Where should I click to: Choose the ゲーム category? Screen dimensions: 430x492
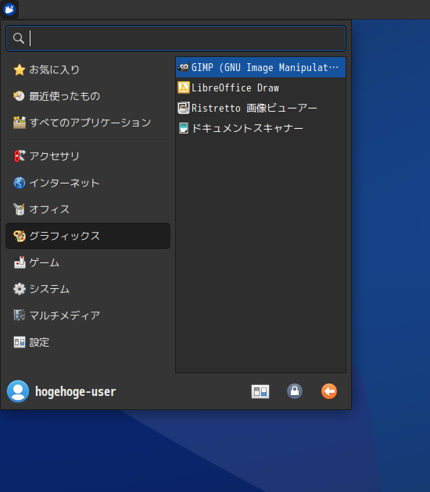click(88, 262)
